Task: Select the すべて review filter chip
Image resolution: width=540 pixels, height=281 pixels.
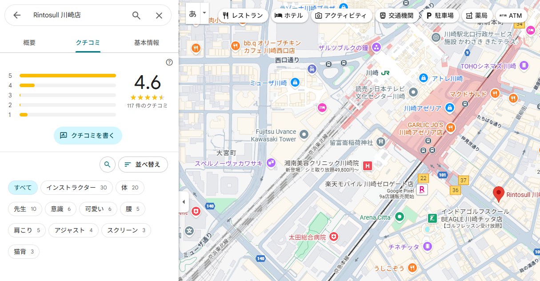Action: [23, 188]
